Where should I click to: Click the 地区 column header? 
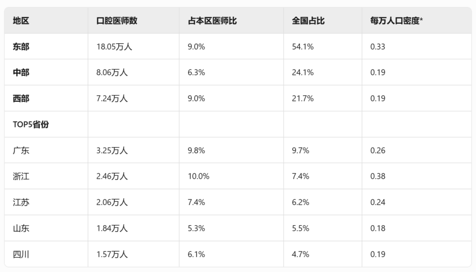(21, 21)
